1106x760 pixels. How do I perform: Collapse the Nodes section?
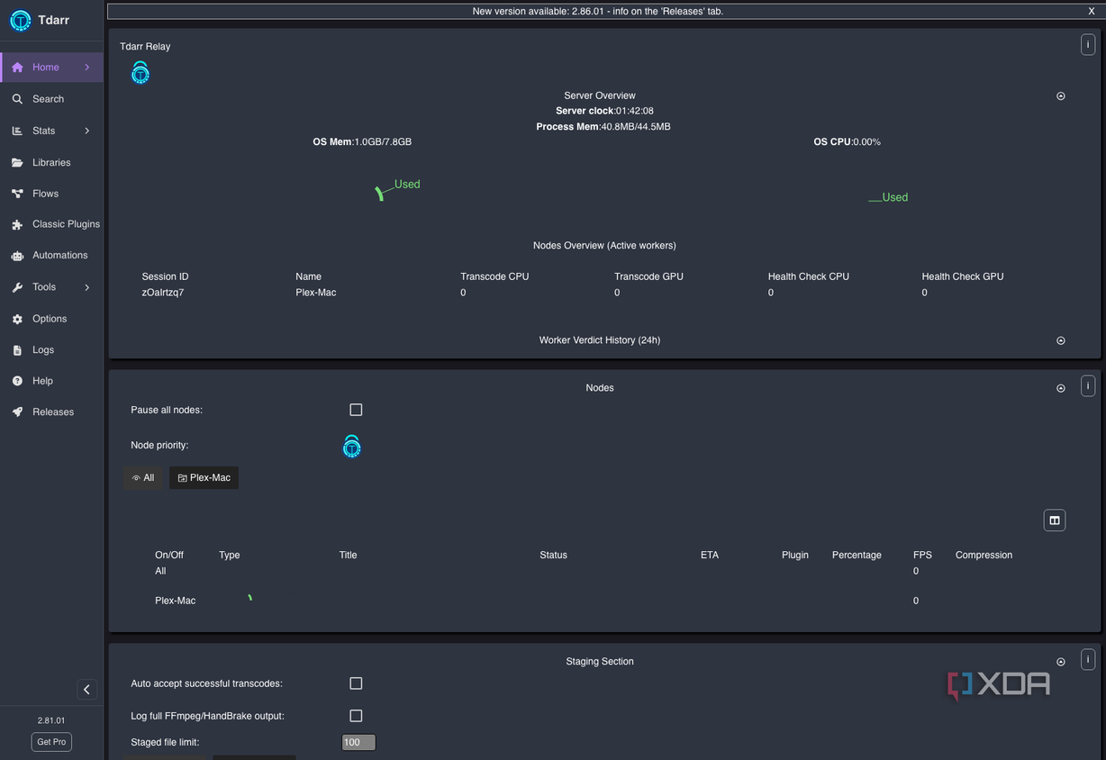1061,388
